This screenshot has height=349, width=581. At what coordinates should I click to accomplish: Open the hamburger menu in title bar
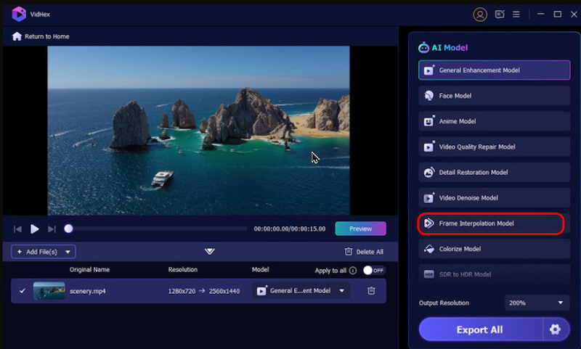(516, 14)
